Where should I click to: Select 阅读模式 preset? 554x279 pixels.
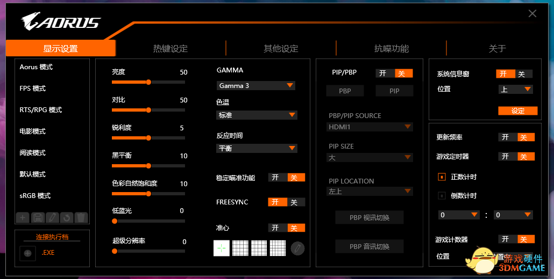point(32,153)
